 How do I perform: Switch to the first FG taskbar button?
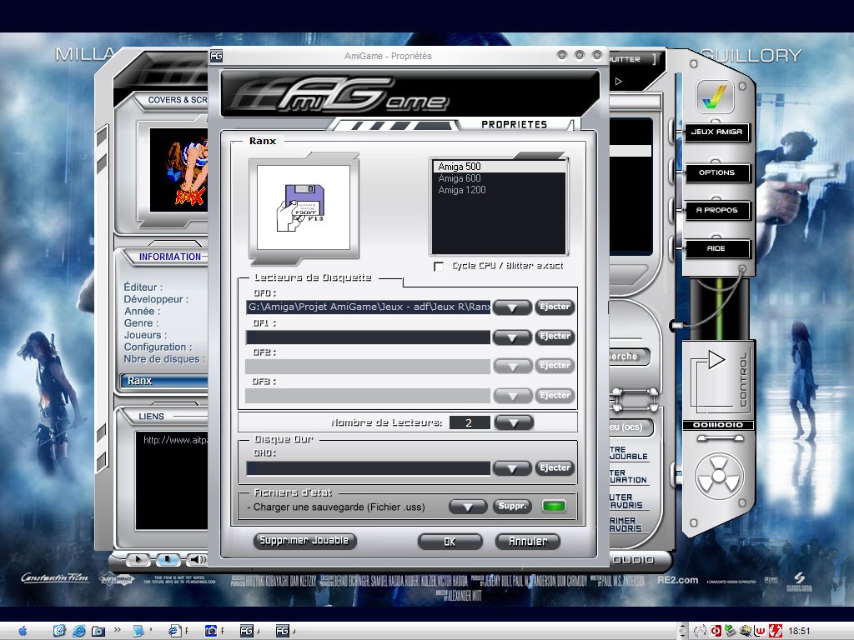click(249, 631)
